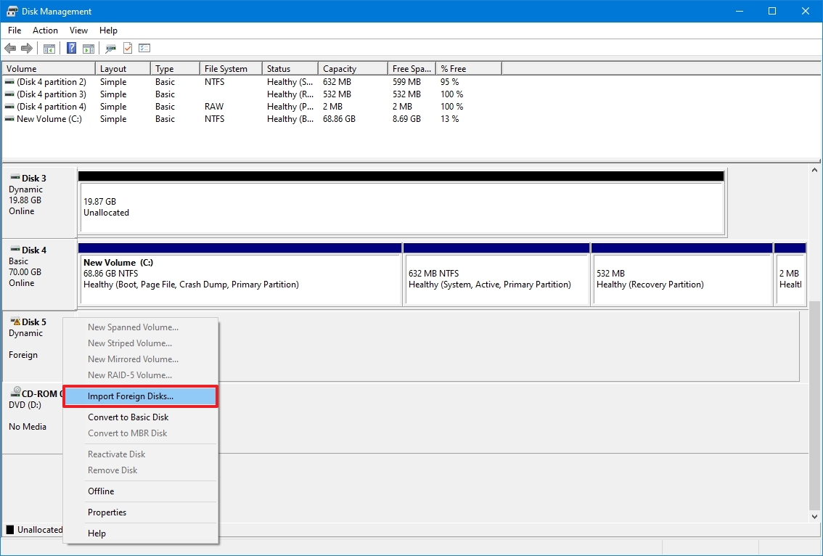Select the 532 MB Recovery Partition on Disk 4
The image size is (823, 556).
click(682, 279)
